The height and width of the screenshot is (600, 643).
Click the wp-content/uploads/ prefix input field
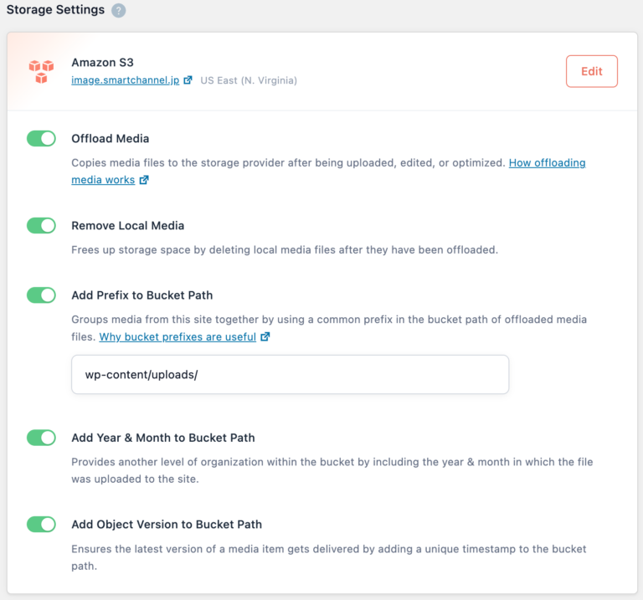(x=290, y=374)
